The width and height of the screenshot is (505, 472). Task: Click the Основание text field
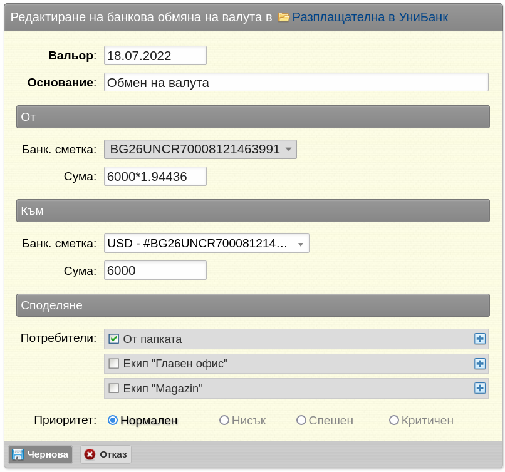tap(296, 83)
